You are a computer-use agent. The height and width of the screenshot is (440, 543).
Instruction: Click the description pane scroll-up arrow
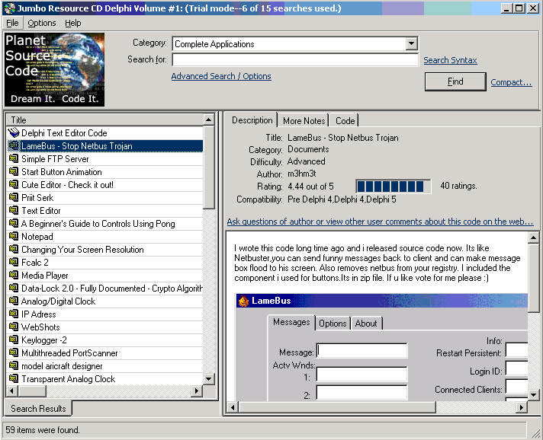533,238
